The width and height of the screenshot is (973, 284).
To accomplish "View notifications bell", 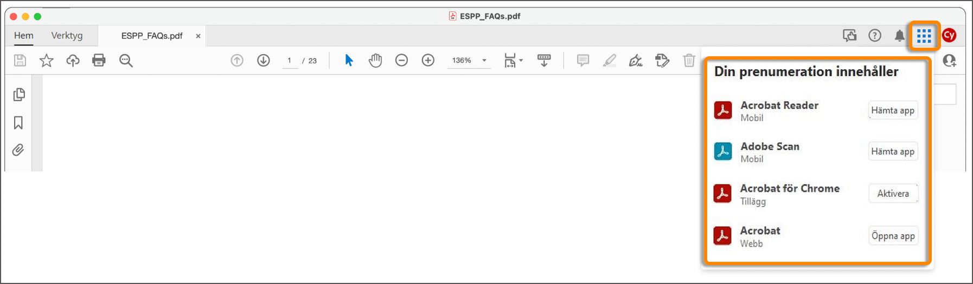I will [900, 36].
